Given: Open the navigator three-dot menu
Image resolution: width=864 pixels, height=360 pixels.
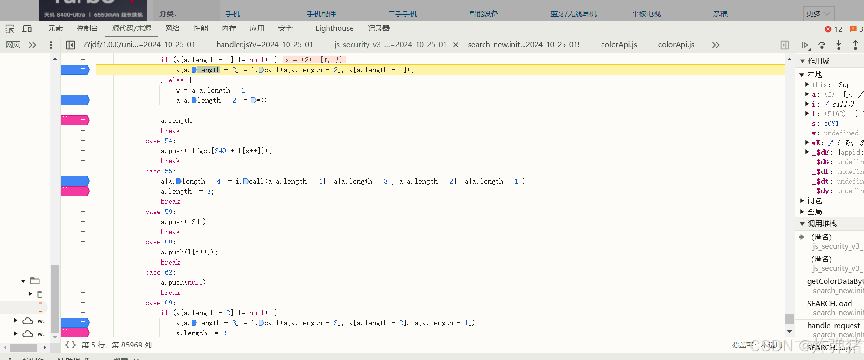Looking at the screenshot, I should [51, 45].
